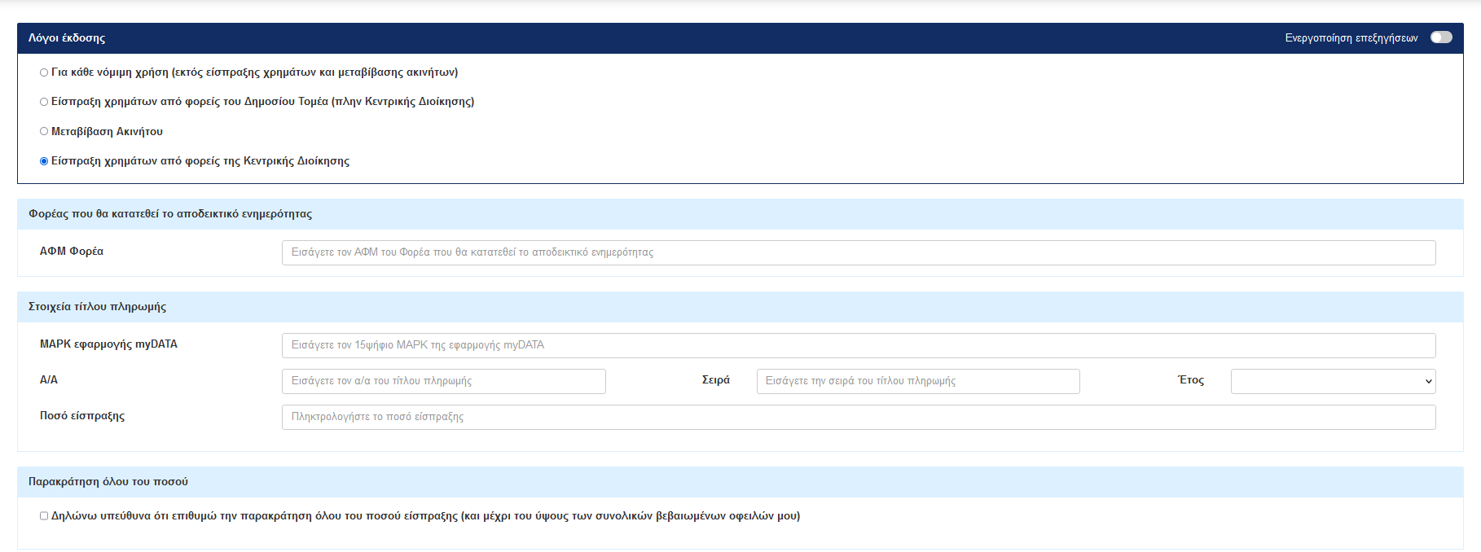This screenshot has height=552, width=1481.
Task: Enable the 'Ενεργοποίηση επεξηγήσεων' toggle switch
Action: click(x=1440, y=37)
